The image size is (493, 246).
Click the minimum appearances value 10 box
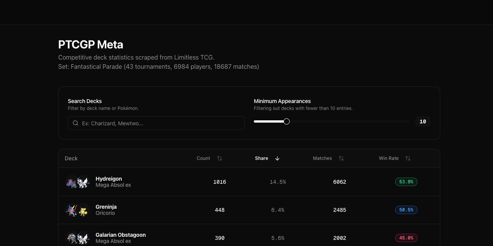(423, 121)
